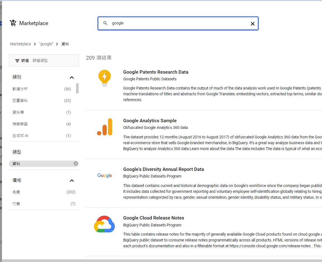
Task: Go to Marketplace breadcrumb link
Action: 21,44
